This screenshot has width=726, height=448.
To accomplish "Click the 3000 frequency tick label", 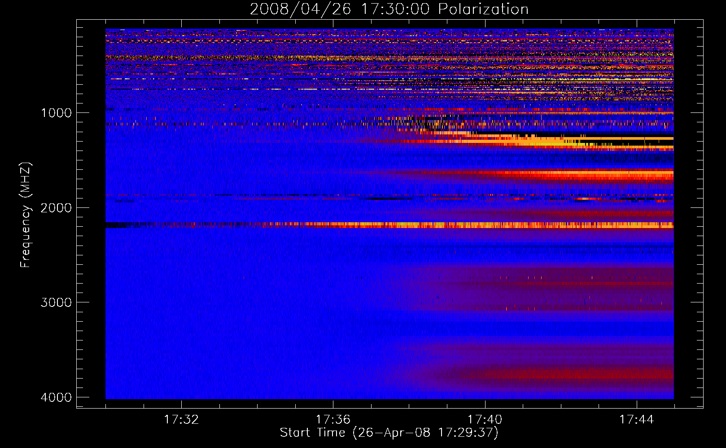I will [57, 302].
